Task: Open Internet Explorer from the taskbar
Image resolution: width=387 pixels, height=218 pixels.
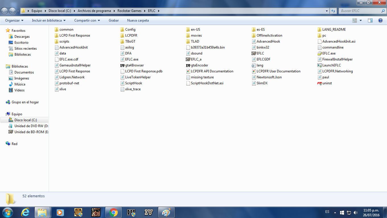Action: [25, 212]
